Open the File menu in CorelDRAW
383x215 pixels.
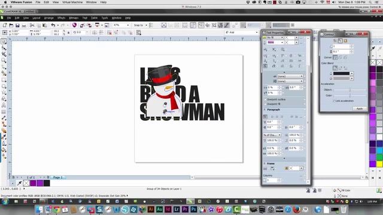click(9, 18)
